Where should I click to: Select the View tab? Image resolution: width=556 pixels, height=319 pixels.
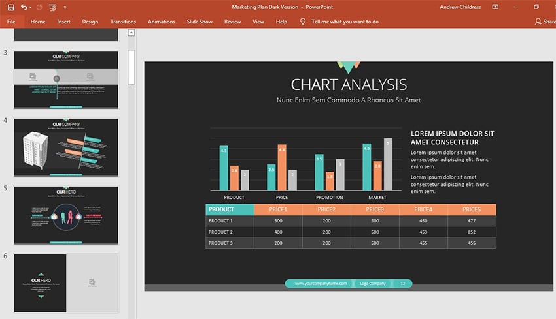258,22
